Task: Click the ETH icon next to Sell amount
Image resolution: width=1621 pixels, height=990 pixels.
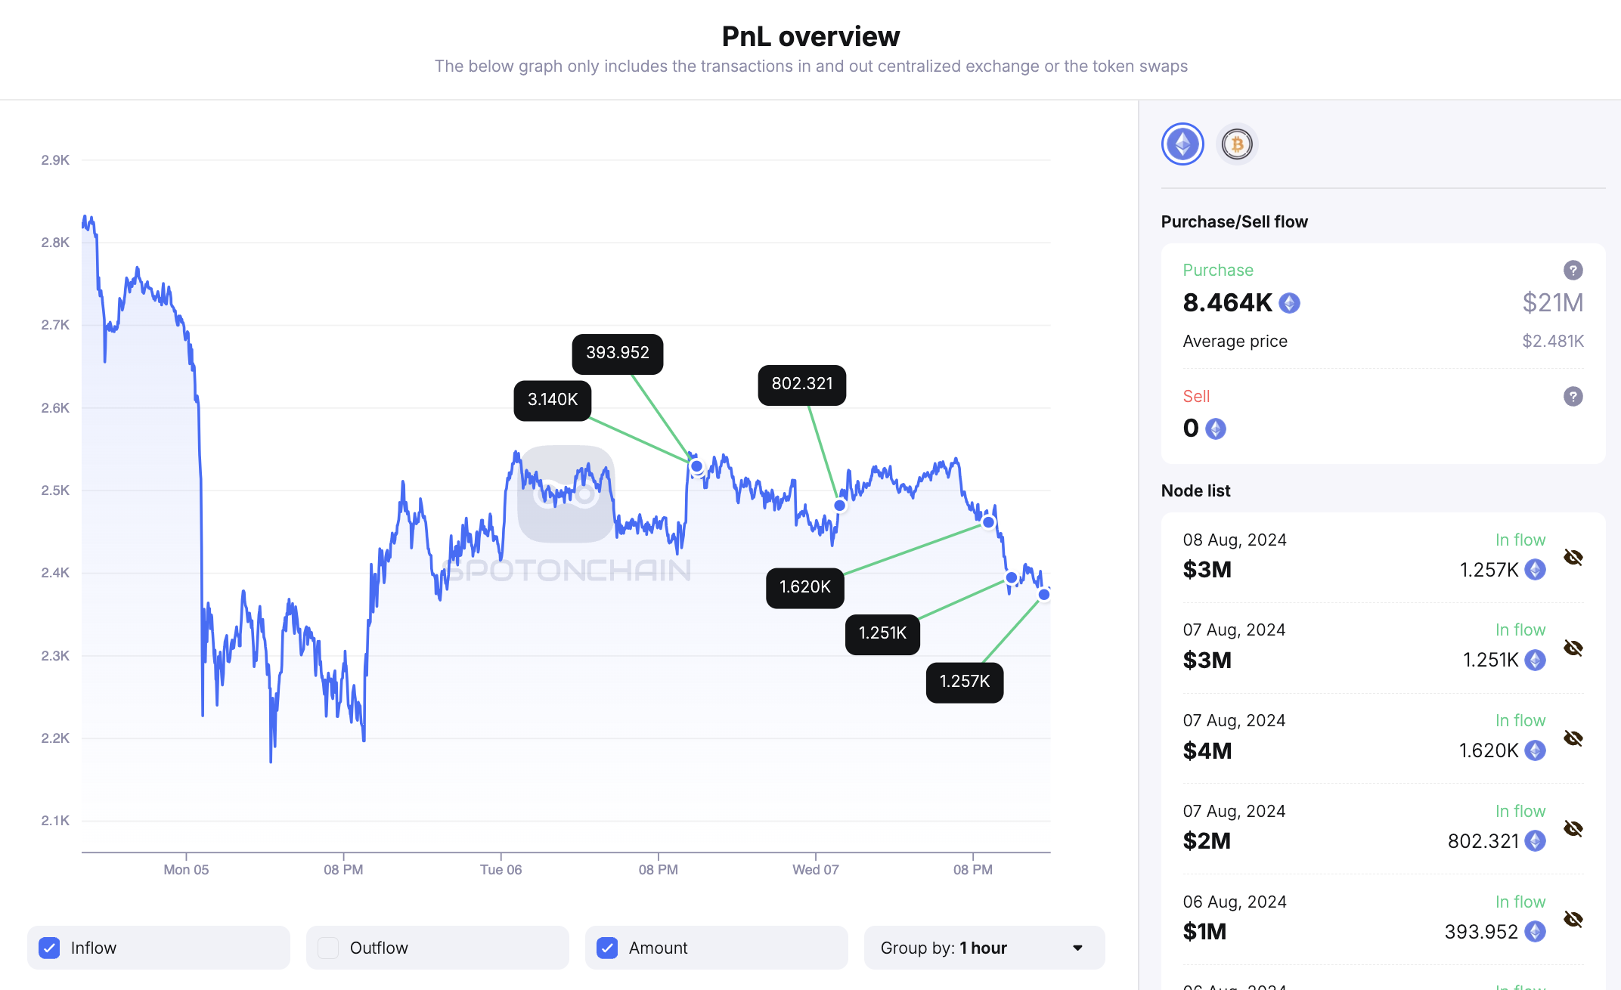Action: 1215,428
